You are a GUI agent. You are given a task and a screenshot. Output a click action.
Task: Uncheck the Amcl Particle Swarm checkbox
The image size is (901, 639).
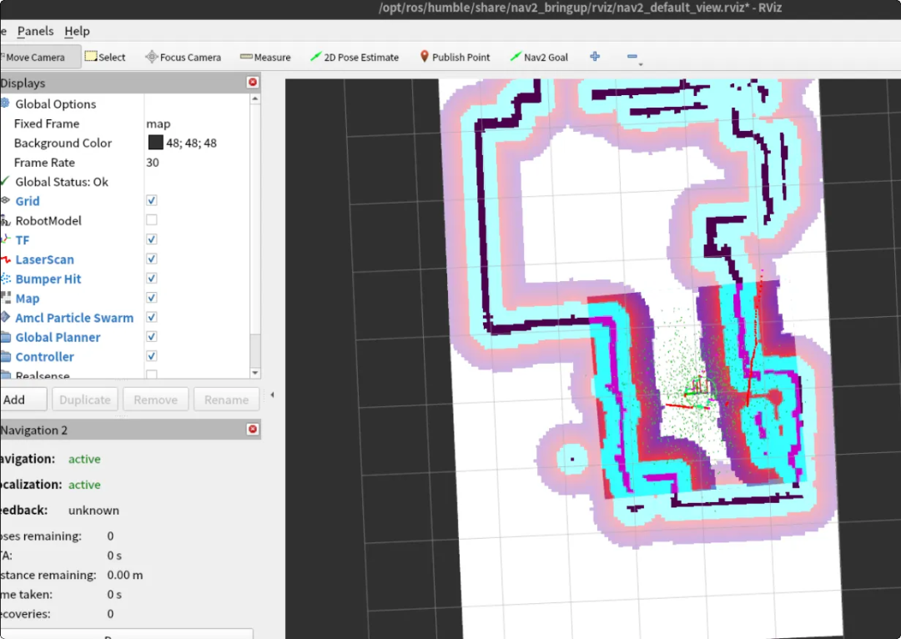click(x=152, y=318)
